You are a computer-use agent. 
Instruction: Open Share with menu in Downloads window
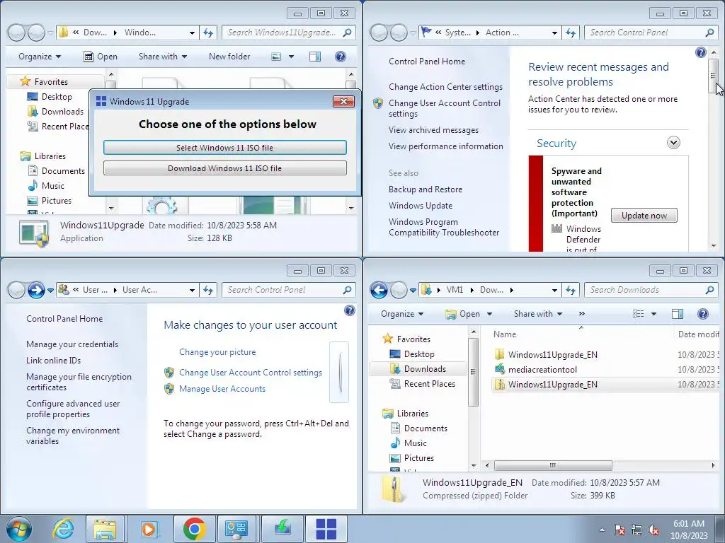(x=538, y=314)
